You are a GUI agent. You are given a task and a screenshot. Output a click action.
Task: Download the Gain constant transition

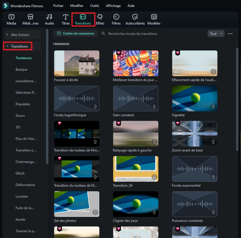click(154, 106)
